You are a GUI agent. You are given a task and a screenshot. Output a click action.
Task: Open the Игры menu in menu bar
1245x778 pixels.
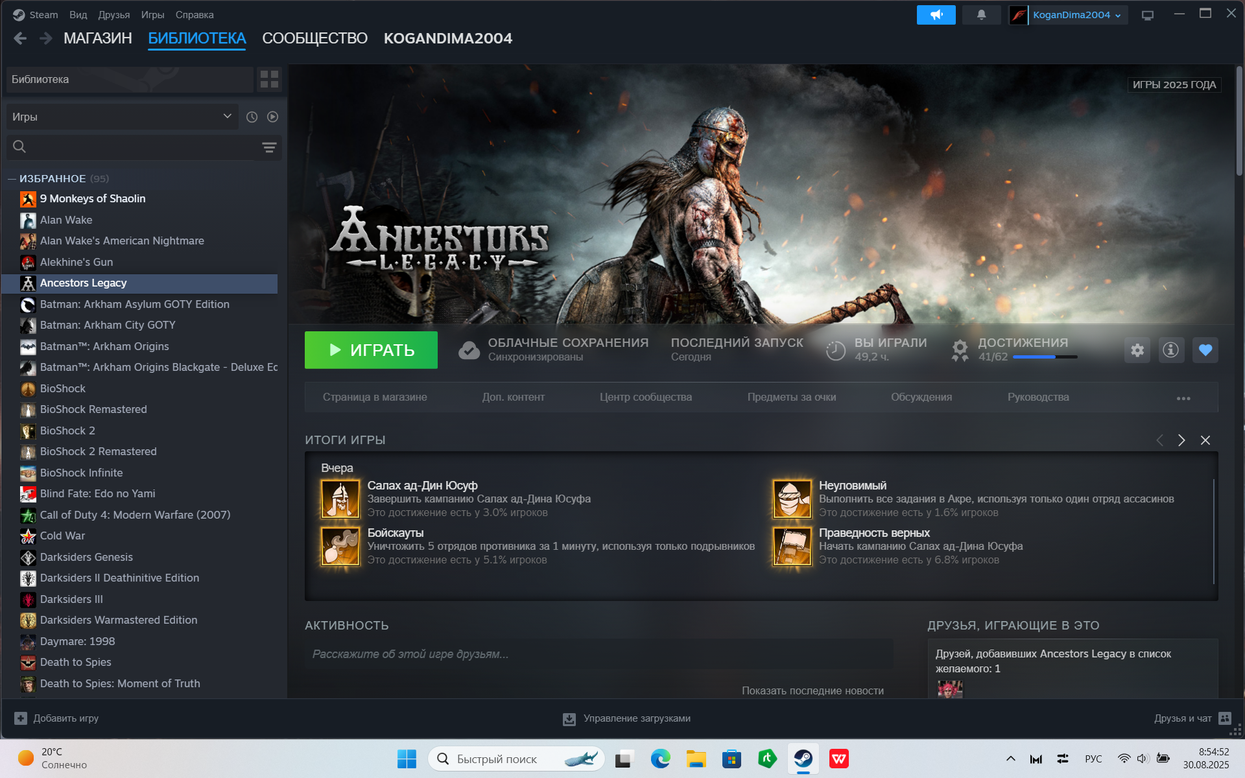coord(152,14)
